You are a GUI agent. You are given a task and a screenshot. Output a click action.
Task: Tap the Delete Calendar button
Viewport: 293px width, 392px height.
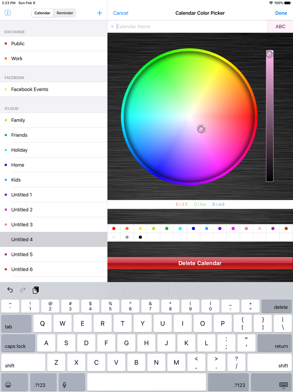pyautogui.click(x=200, y=263)
